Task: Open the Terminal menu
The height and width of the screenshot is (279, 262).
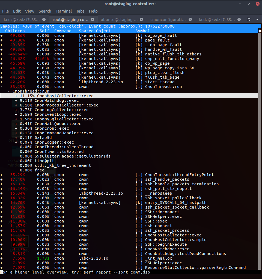Action: click(64, 11)
